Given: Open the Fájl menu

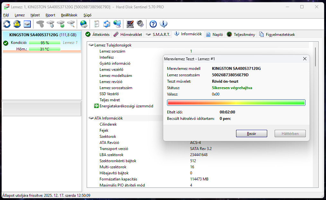Looking at the screenshot, I should pyautogui.click(x=6, y=15).
